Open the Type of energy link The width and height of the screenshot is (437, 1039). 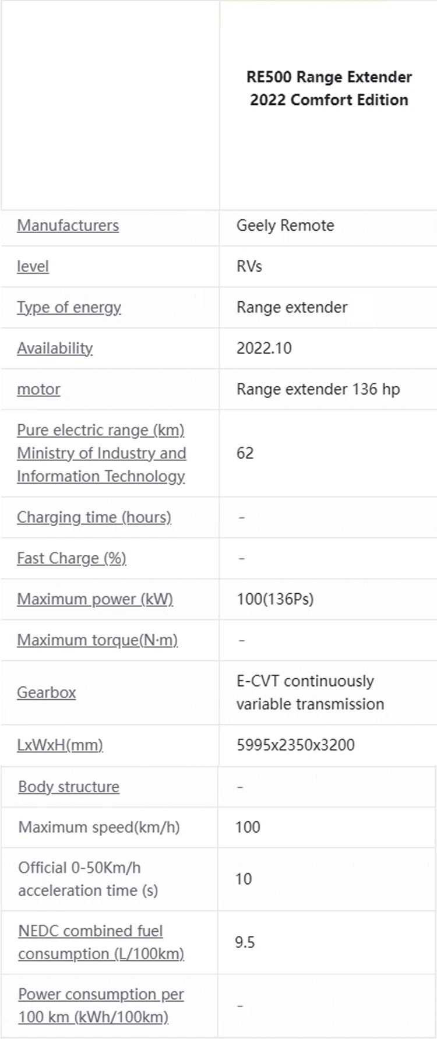[69, 307]
